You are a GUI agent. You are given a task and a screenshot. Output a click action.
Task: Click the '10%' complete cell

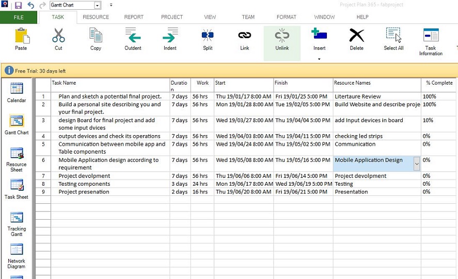click(x=439, y=124)
